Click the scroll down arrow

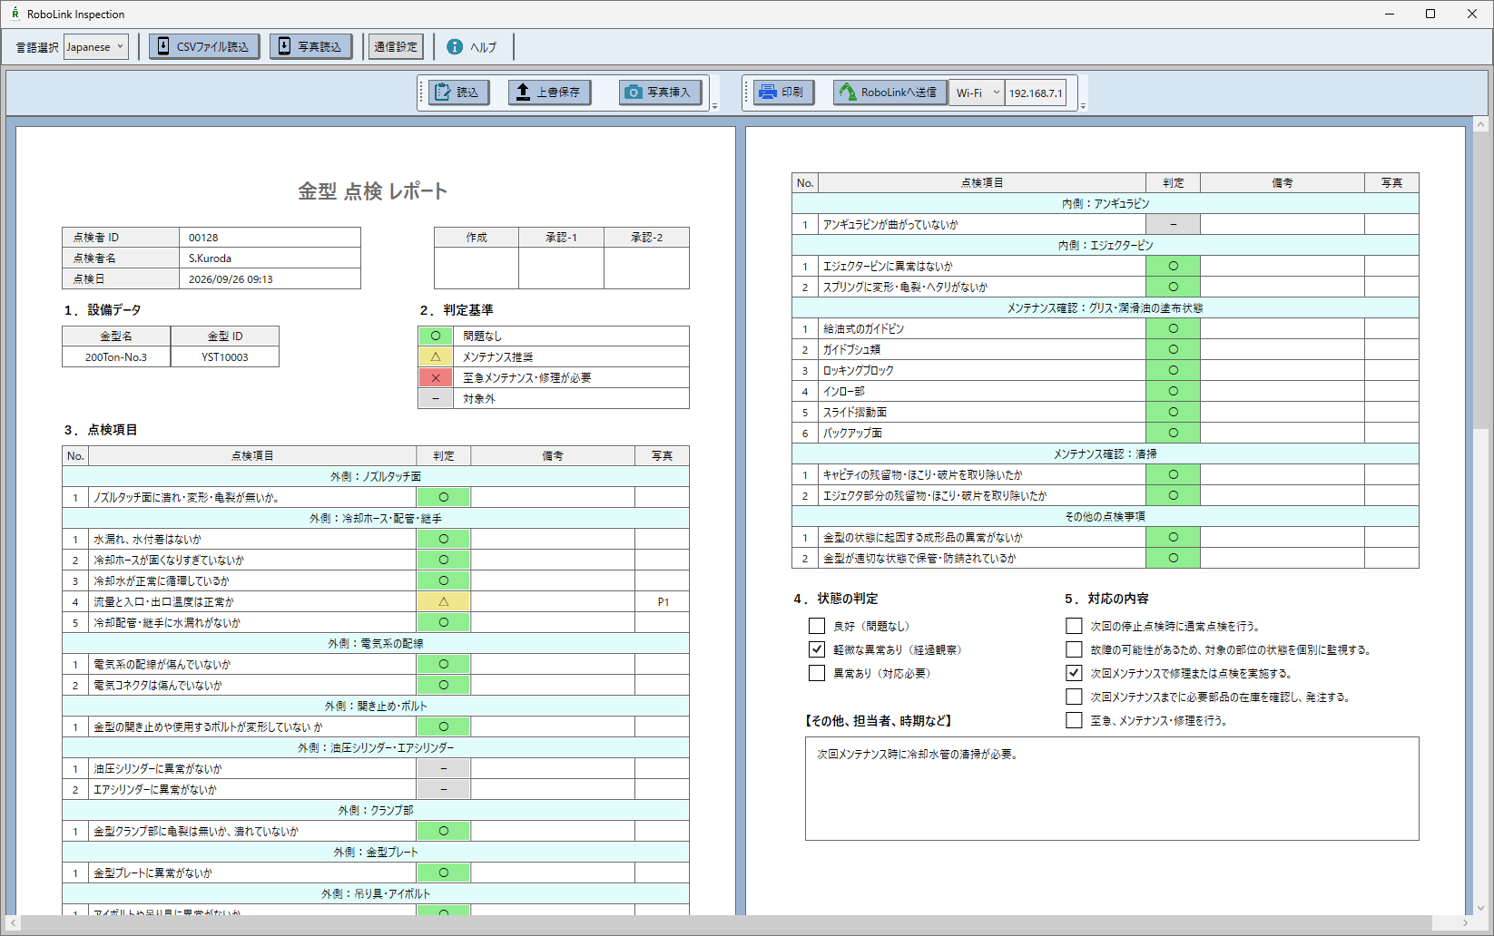coord(1480,908)
